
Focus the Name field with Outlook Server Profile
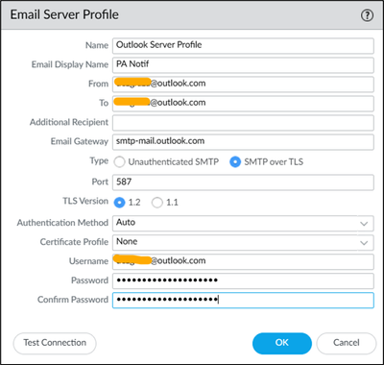243,46
